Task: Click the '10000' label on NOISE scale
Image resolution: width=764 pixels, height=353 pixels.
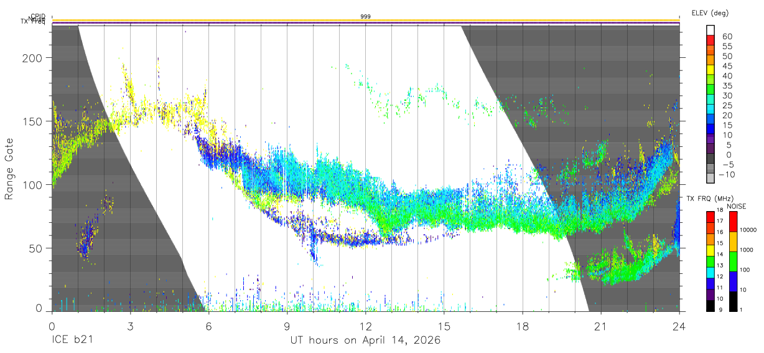Action: tap(750, 230)
